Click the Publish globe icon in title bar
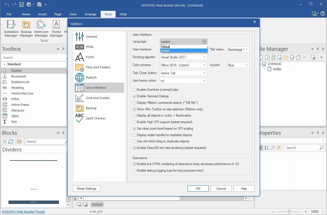This screenshot has width=327, height=215. click(x=39, y=4)
